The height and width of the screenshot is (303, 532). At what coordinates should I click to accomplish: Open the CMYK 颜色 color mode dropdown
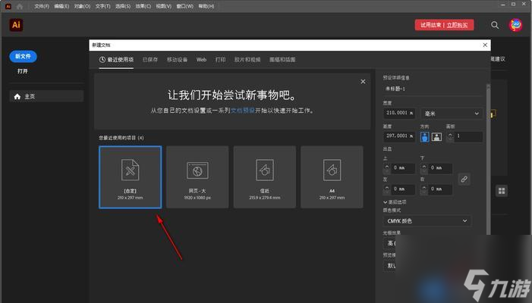click(427, 221)
